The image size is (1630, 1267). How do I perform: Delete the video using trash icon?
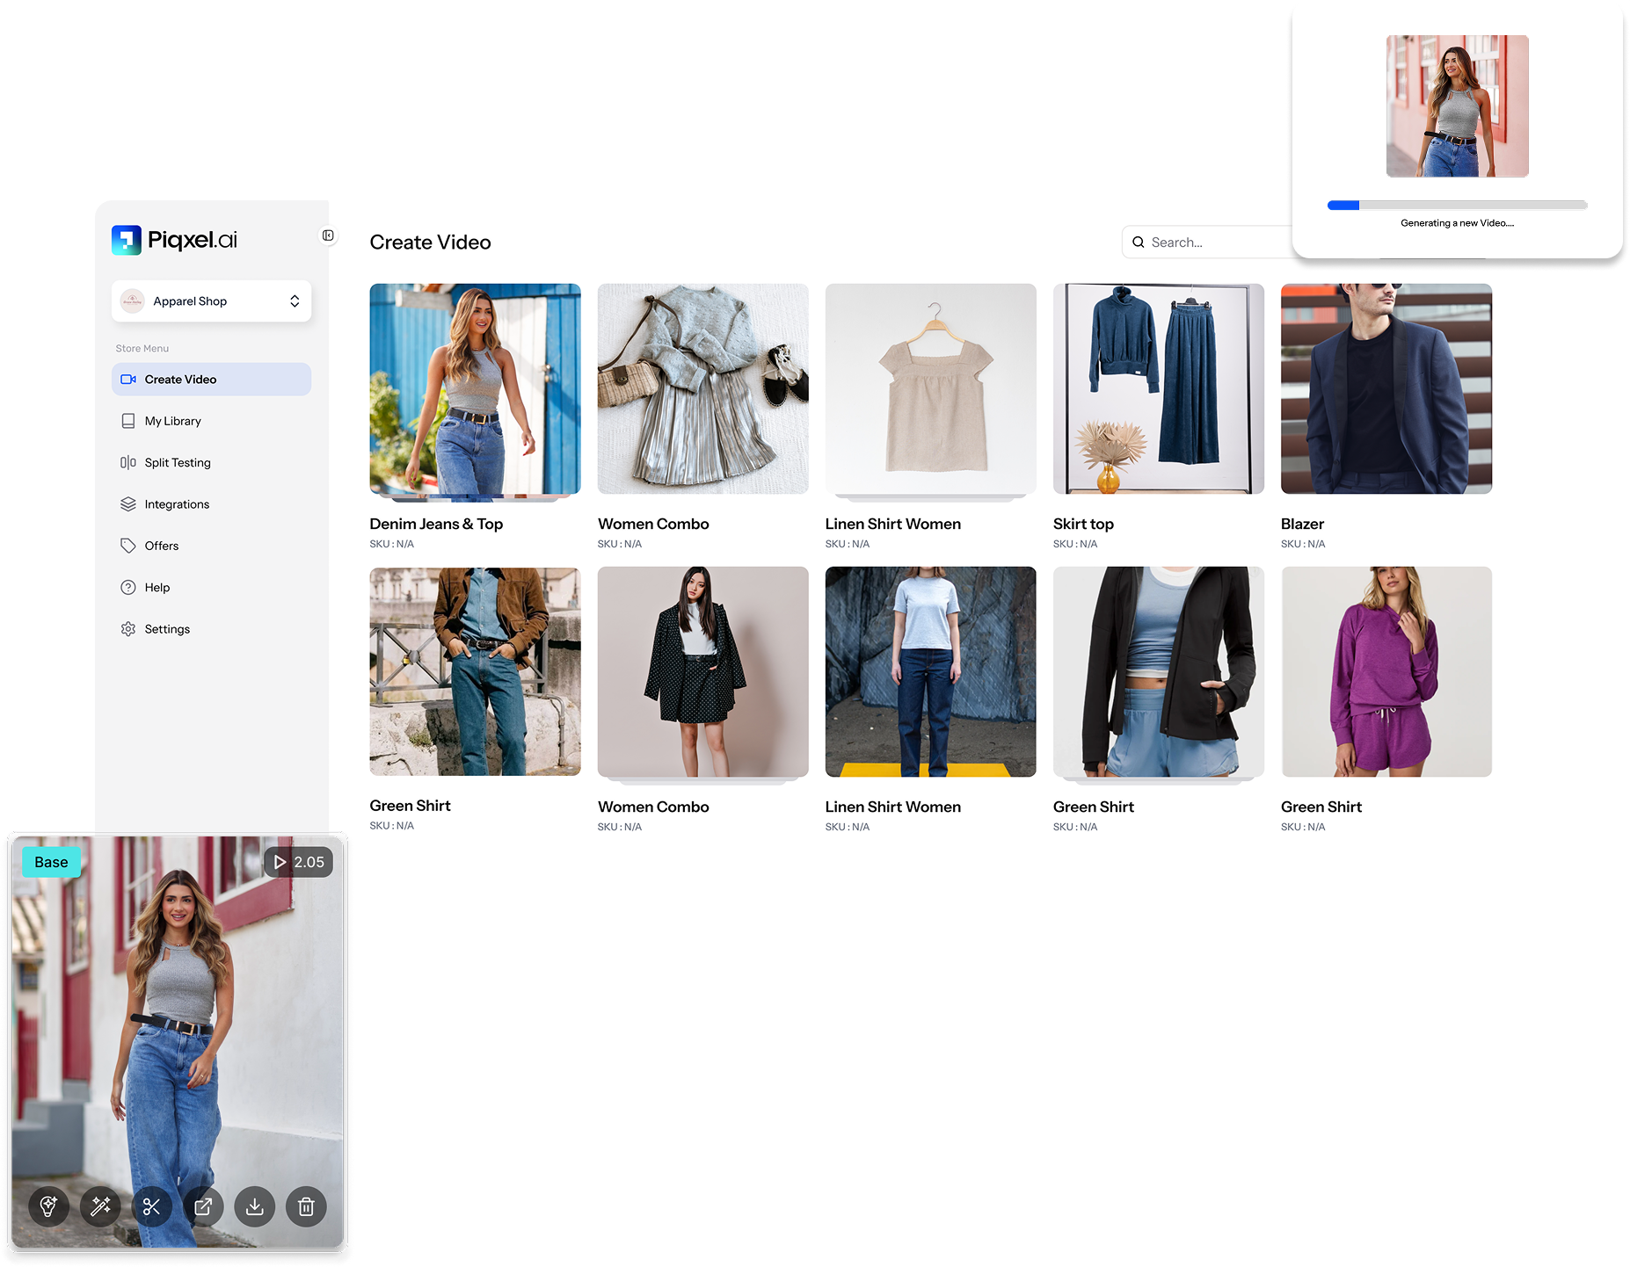pos(305,1206)
